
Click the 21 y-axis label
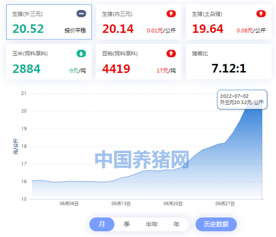tap(24, 93)
